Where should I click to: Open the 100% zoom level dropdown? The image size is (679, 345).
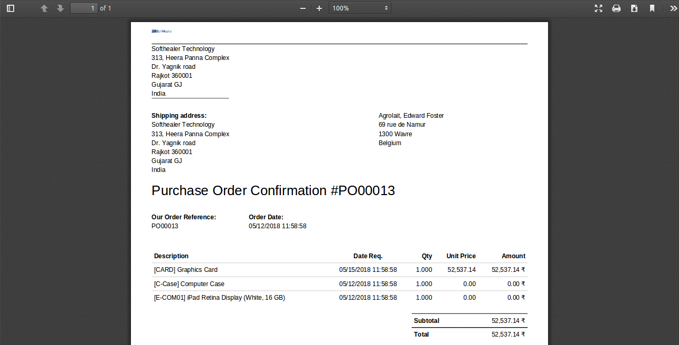(360, 8)
